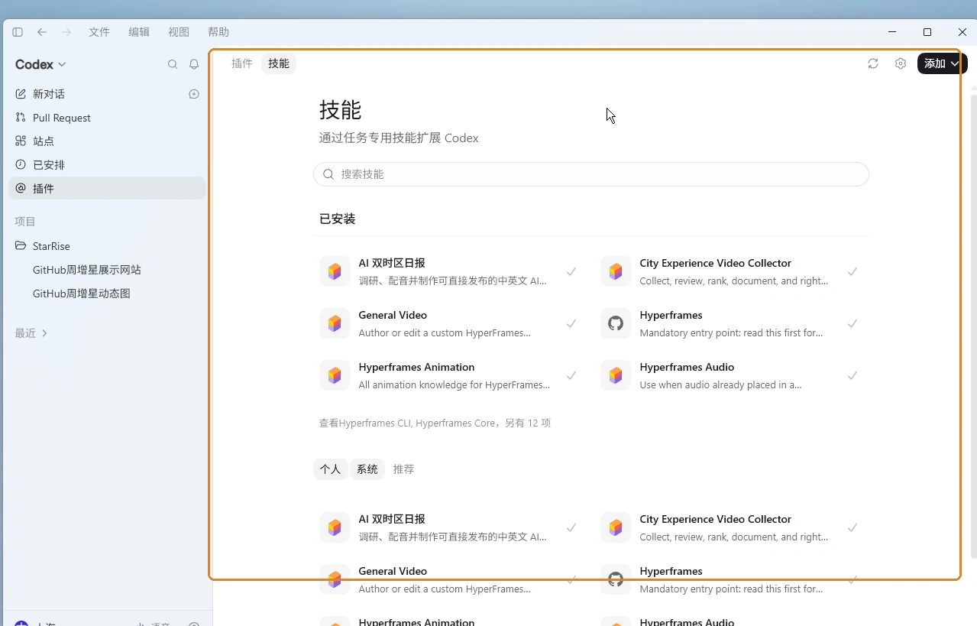Open search with the magnifier icon beside Codex
Image resolution: width=977 pixels, height=626 pixels.
click(x=173, y=64)
